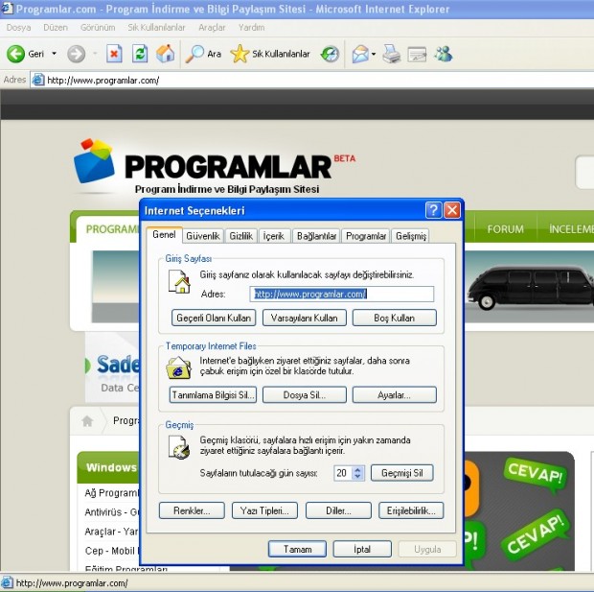Click Yazı Tipleri button

264,510
